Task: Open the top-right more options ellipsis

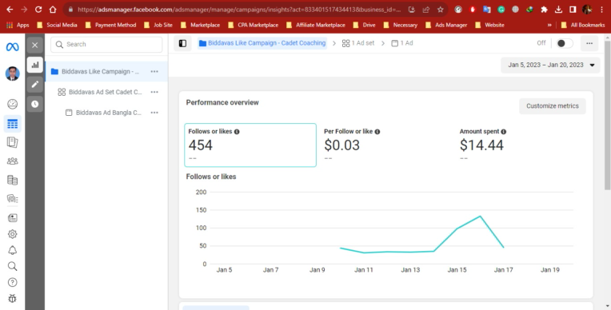Action: tap(589, 43)
